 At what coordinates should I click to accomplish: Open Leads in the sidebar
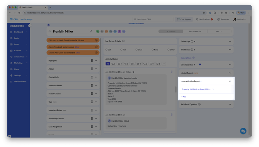pos(19,38)
